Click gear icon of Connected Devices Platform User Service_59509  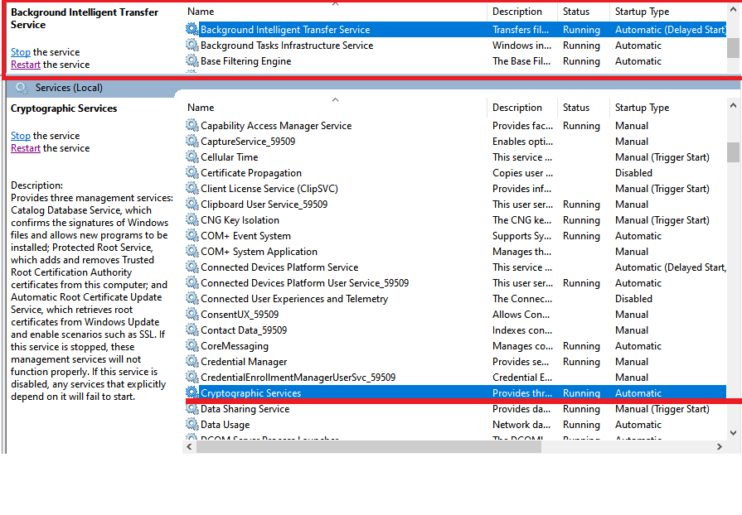click(192, 282)
